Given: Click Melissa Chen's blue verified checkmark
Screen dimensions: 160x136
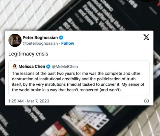Looking at the screenshot, I should click(48, 66).
